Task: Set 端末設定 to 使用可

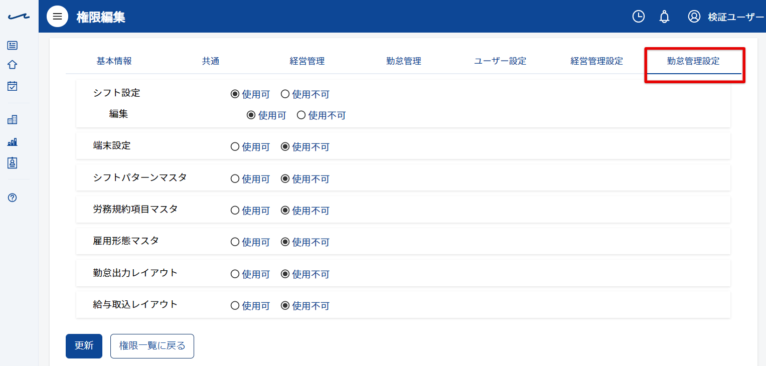Action: [x=235, y=147]
